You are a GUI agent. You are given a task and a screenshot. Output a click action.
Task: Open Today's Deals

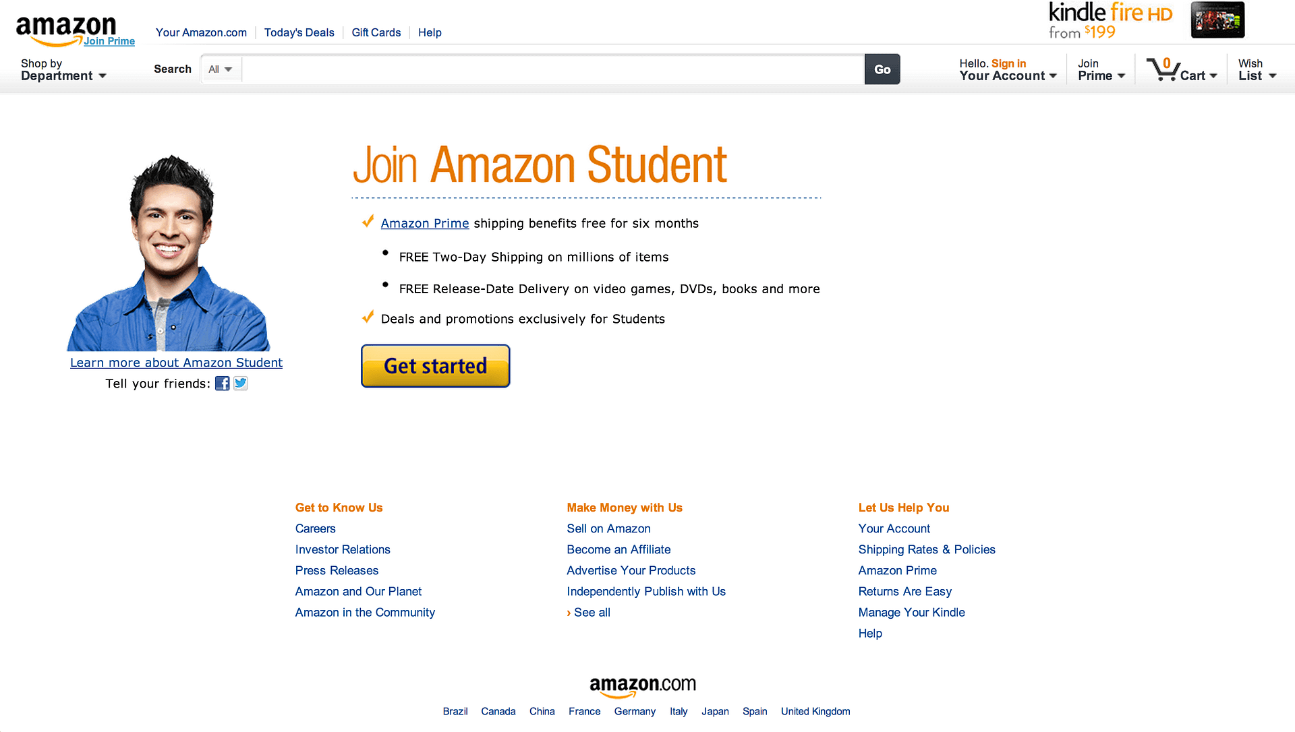[299, 32]
